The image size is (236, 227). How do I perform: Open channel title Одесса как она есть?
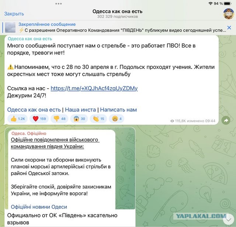point(117,11)
